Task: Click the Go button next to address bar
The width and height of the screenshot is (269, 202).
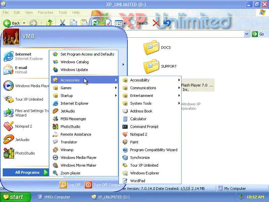Action: (x=258, y=34)
